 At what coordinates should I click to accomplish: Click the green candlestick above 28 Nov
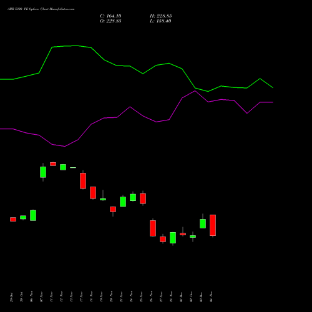[173, 238]
